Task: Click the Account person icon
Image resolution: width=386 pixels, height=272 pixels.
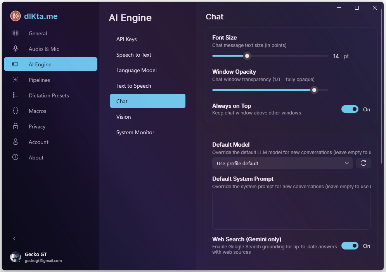Action: pos(16,142)
